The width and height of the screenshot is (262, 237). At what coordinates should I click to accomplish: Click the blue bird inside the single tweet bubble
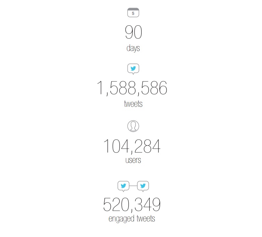(x=133, y=68)
